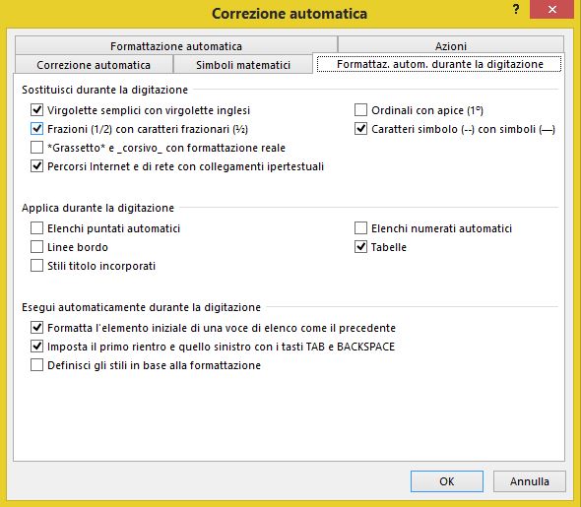Select the Correzione automatica tab
581x507 pixels.
94,65
